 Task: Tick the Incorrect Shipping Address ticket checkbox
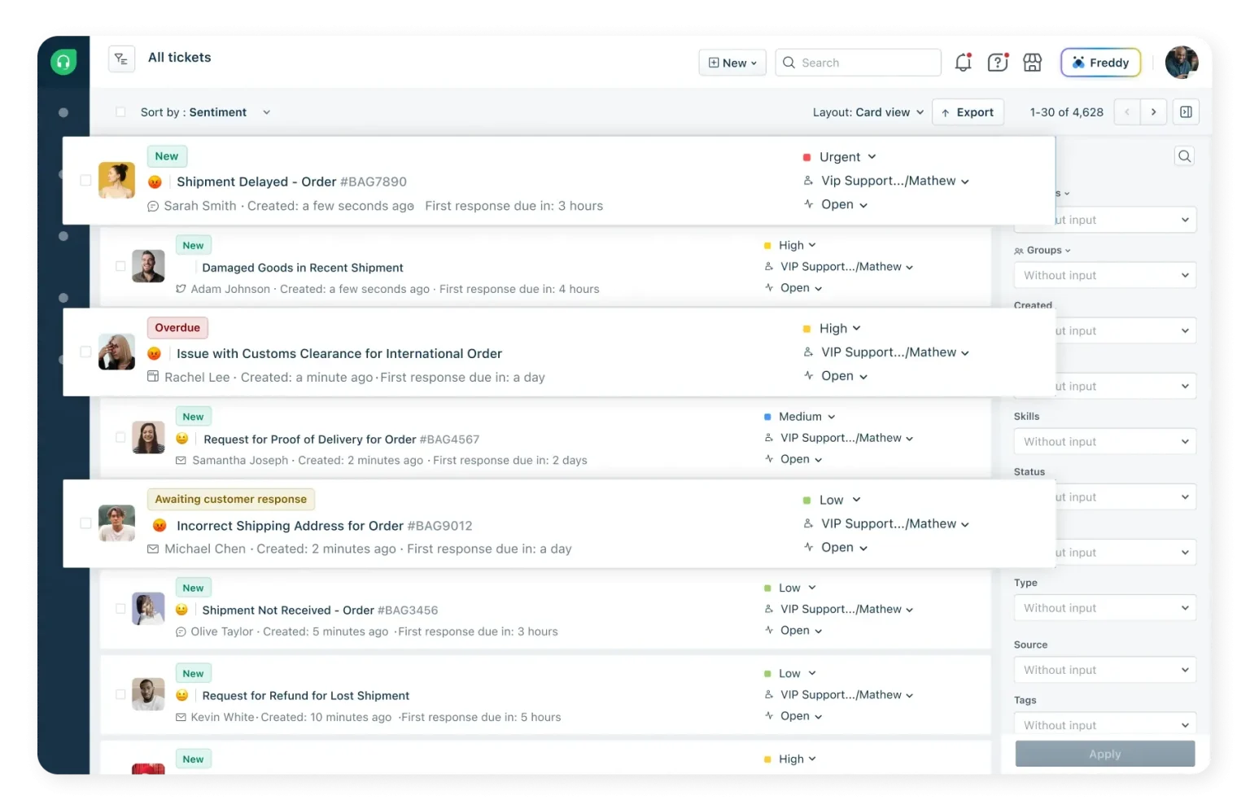(x=85, y=523)
